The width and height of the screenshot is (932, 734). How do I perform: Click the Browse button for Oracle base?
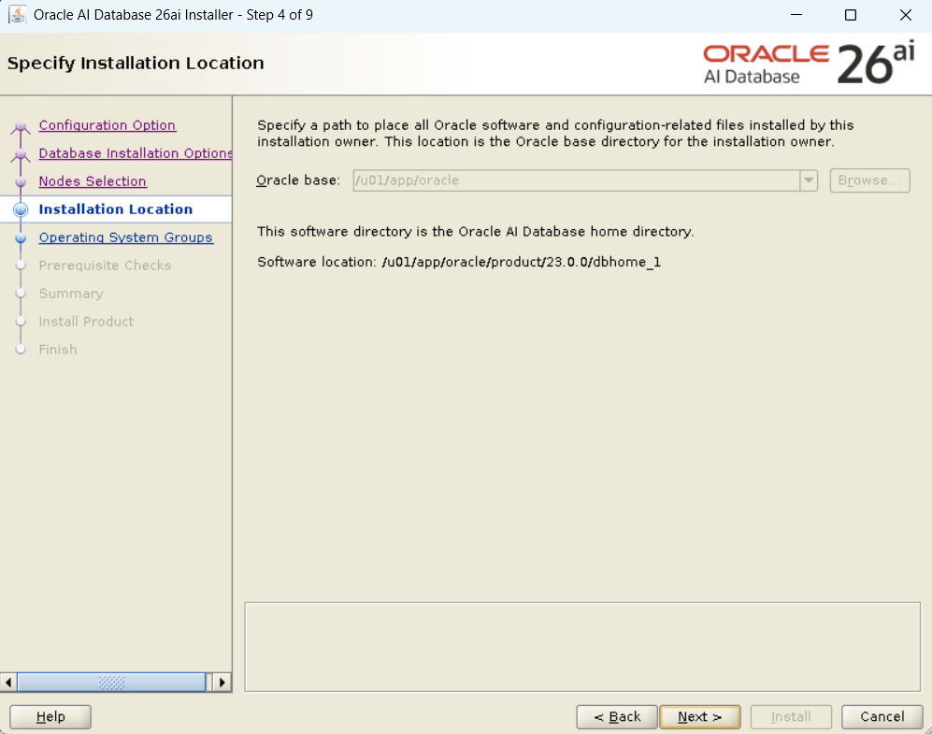(869, 180)
